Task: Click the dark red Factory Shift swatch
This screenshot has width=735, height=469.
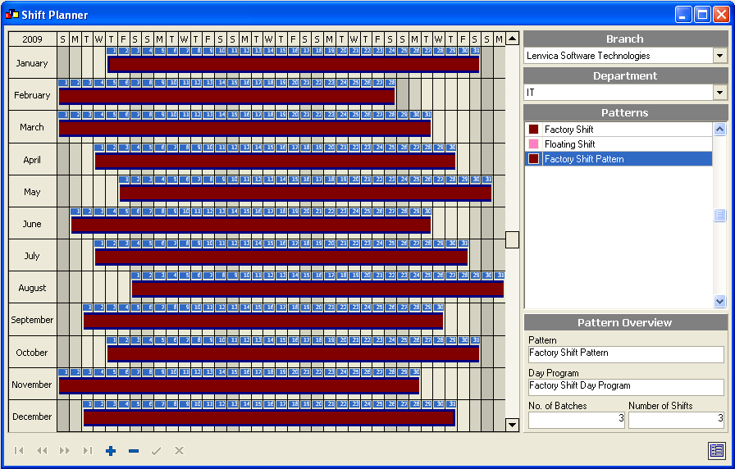Action: [x=533, y=130]
